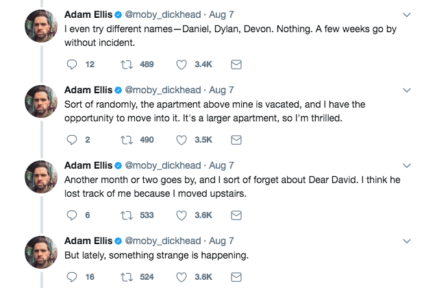
Task: Click @moby_dickhead handle on the apartment tweet
Action: [x=163, y=90]
